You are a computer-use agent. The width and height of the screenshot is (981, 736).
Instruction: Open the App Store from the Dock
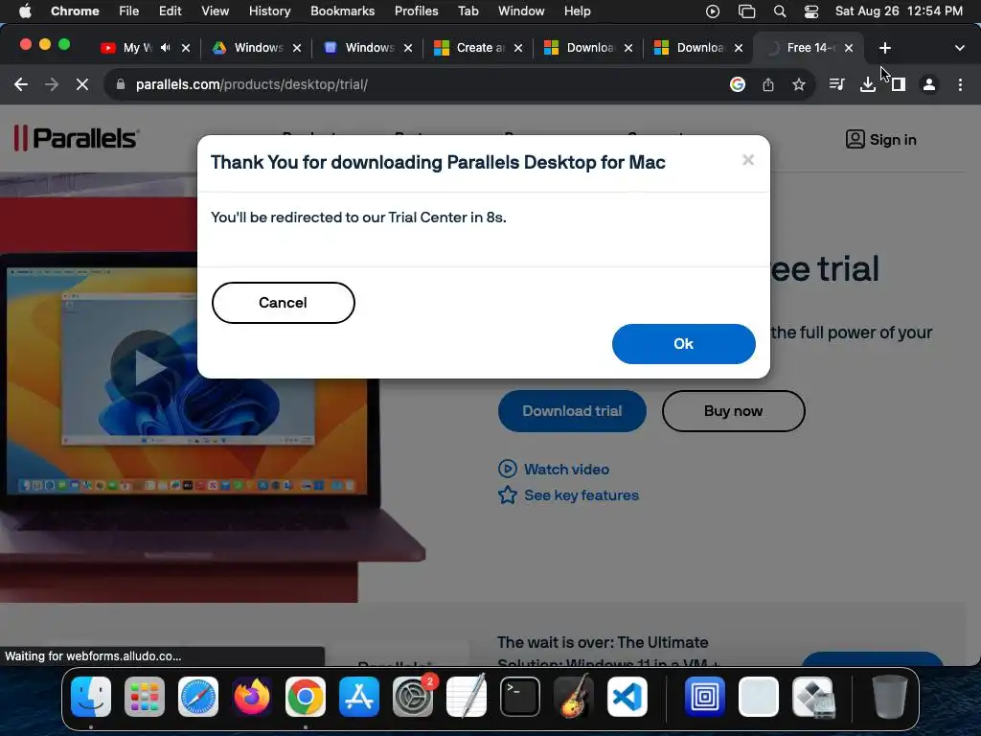[359, 697]
